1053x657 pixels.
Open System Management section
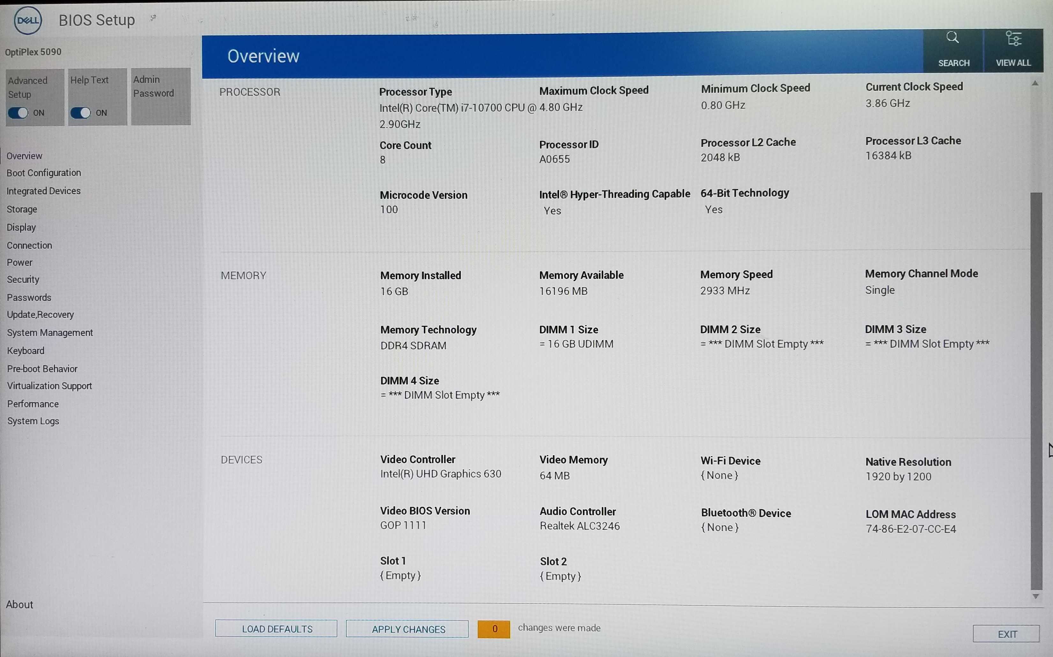[x=50, y=333]
